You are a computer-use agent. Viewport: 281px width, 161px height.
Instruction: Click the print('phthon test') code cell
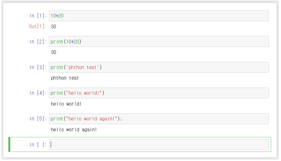159,67
